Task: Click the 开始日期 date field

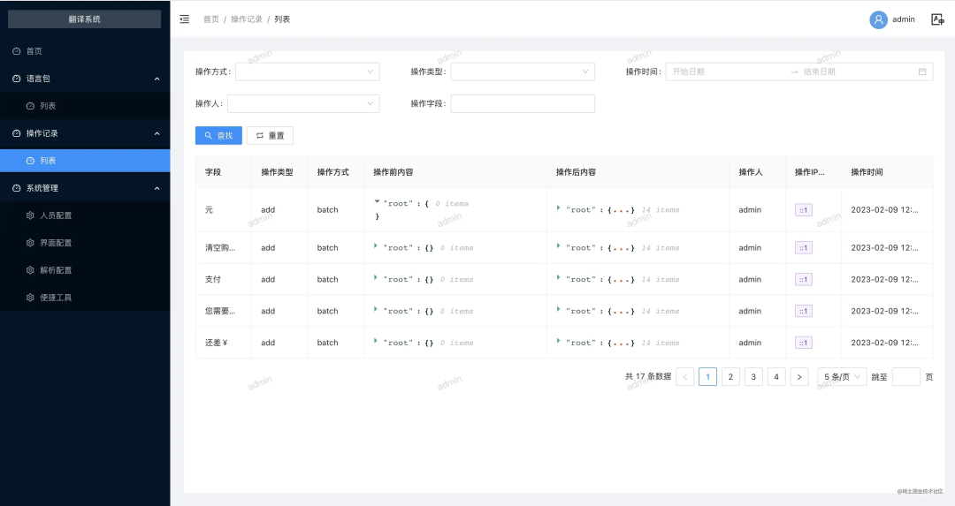Action: point(728,72)
